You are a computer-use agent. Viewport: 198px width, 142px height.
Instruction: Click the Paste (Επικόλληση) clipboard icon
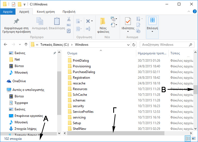coord(57,21)
